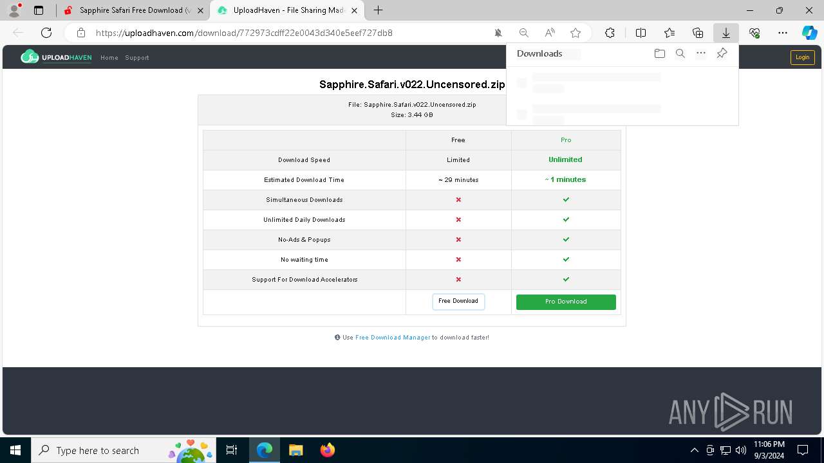Click the browser refresh button
Viewport: 824px width, 463px height.
click(46, 33)
